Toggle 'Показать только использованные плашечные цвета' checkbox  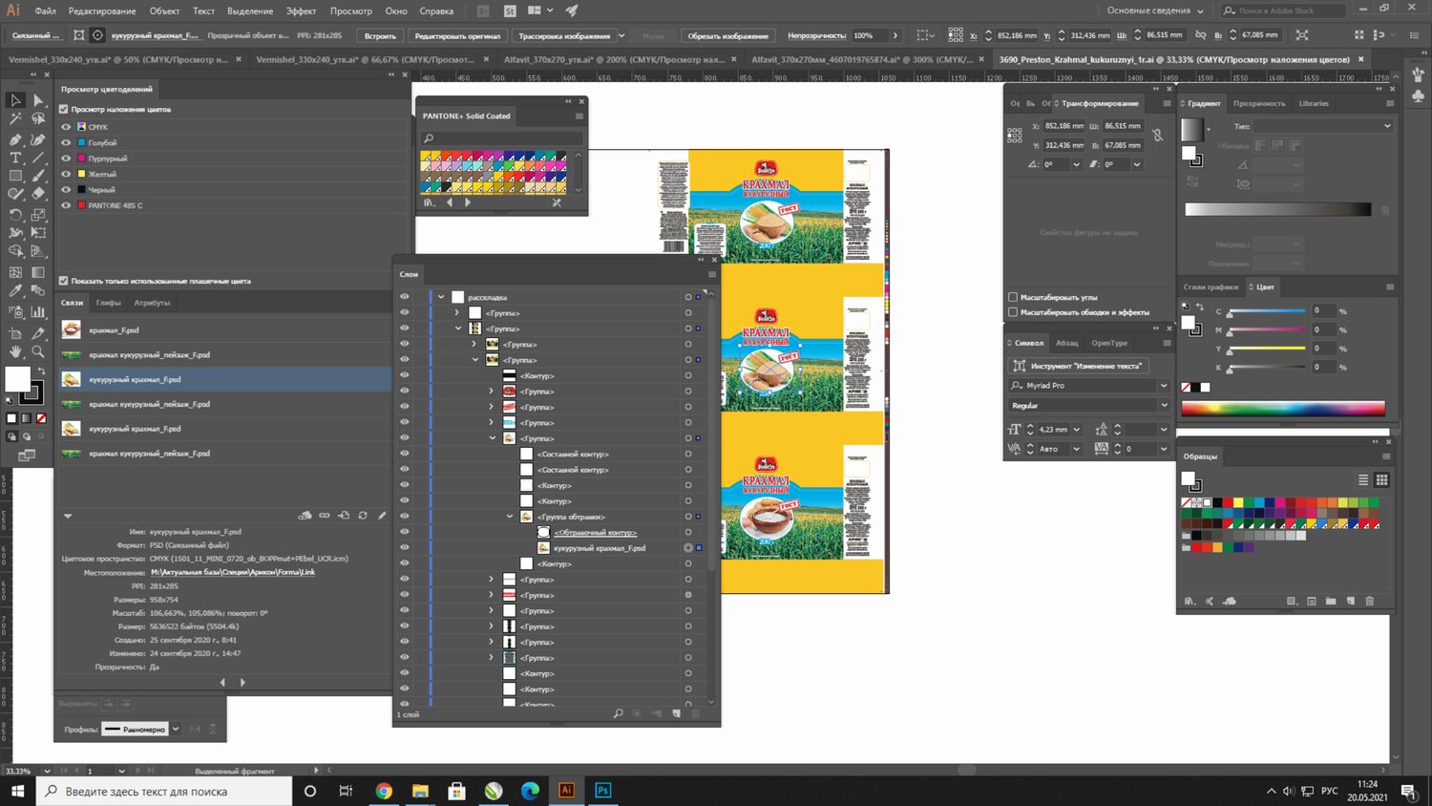pyautogui.click(x=64, y=281)
